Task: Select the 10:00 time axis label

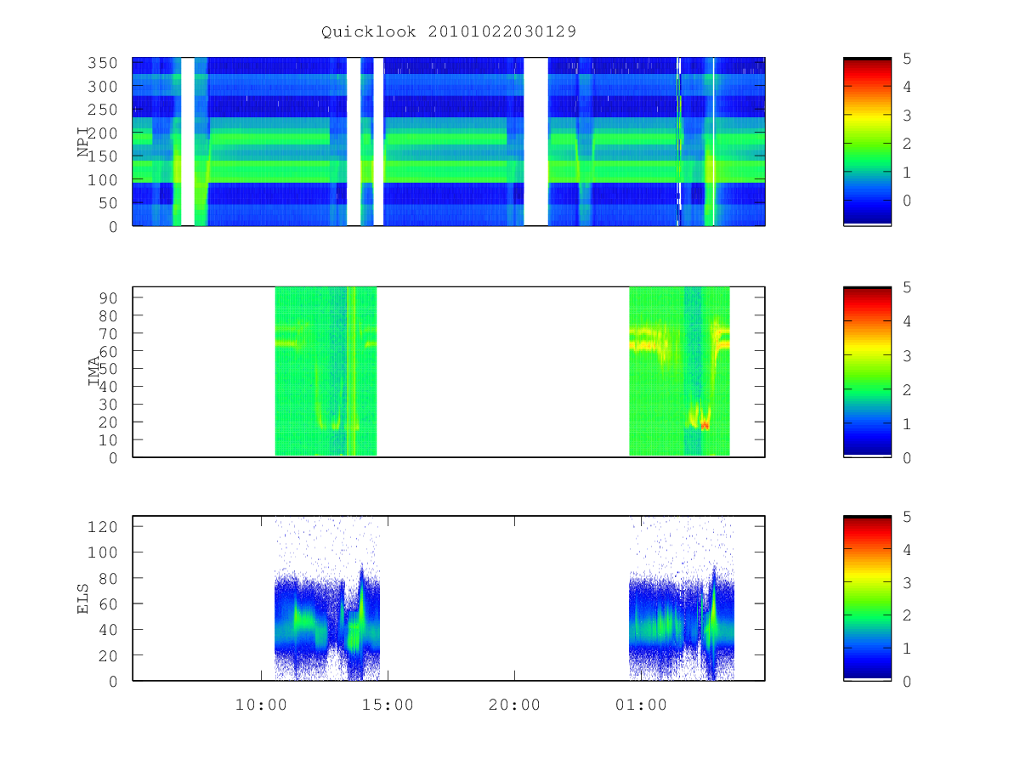Action: (x=260, y=705)
